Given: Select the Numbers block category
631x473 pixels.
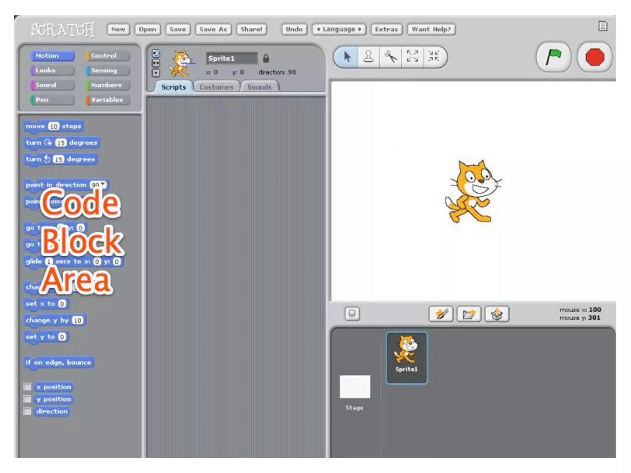Looking at the screenshot, I should 108,85.
